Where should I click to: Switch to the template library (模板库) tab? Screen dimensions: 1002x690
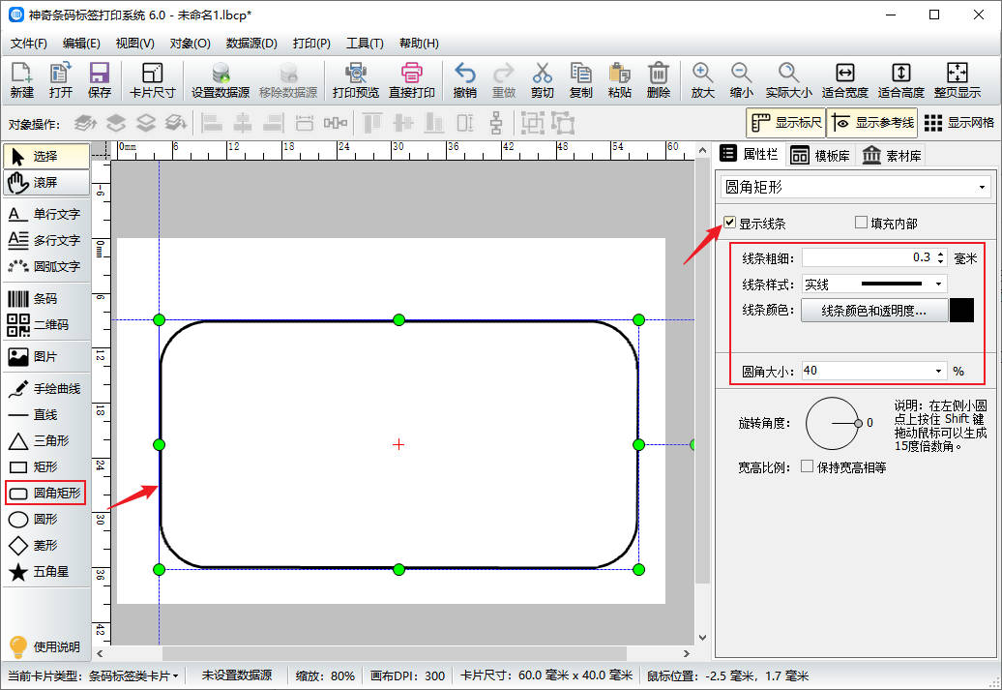(x=820, y=155)
